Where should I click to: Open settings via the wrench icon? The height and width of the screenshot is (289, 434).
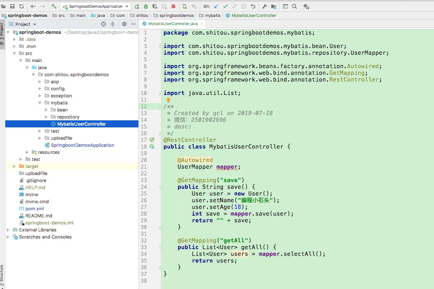[x=264, y=6]
